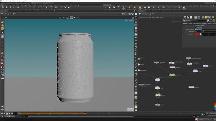Select the Tube shelf tool

pyautogui.click(x=10, y=7)
